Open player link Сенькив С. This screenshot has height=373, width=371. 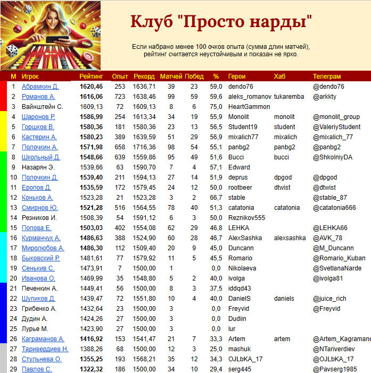38,268
